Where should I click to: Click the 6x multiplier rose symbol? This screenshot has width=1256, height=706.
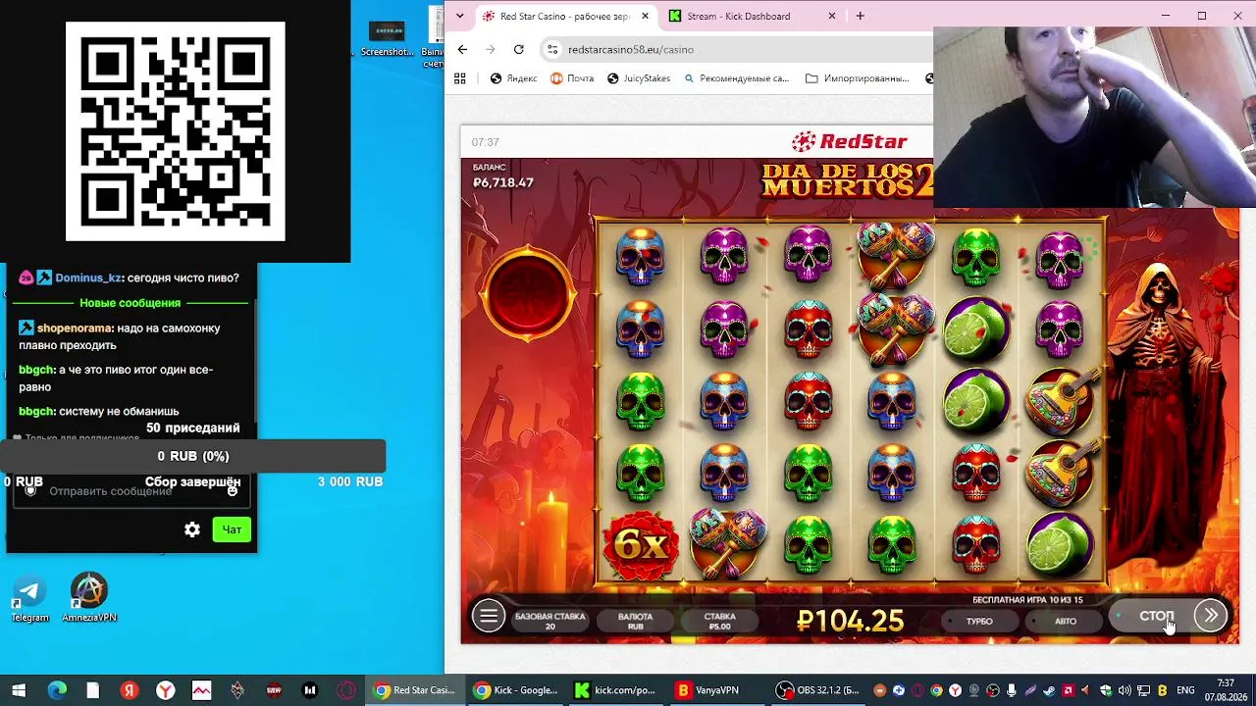[x=641, y=544]
